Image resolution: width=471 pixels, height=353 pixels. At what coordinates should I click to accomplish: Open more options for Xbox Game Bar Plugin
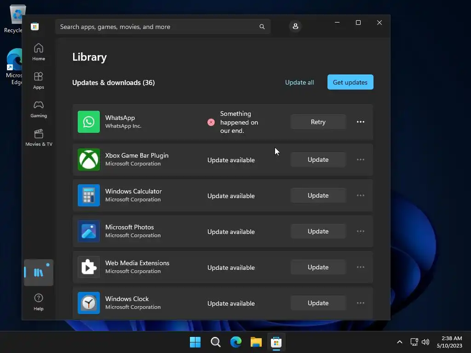coord(361,159)
